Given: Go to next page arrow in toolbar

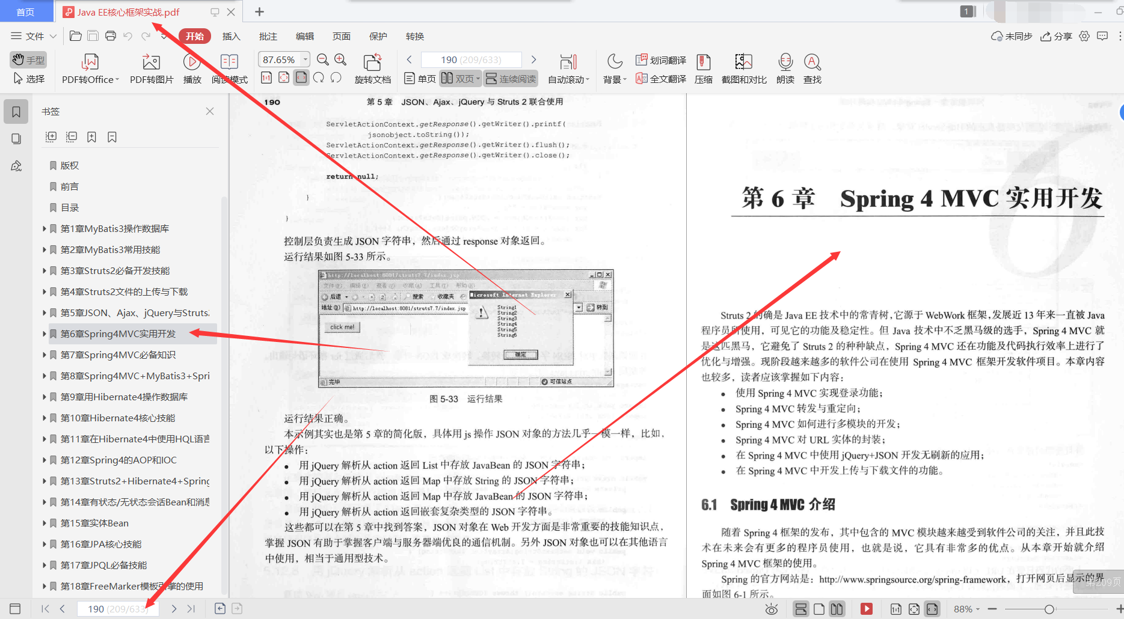Looking at the screenshot, I should point(533,59).
